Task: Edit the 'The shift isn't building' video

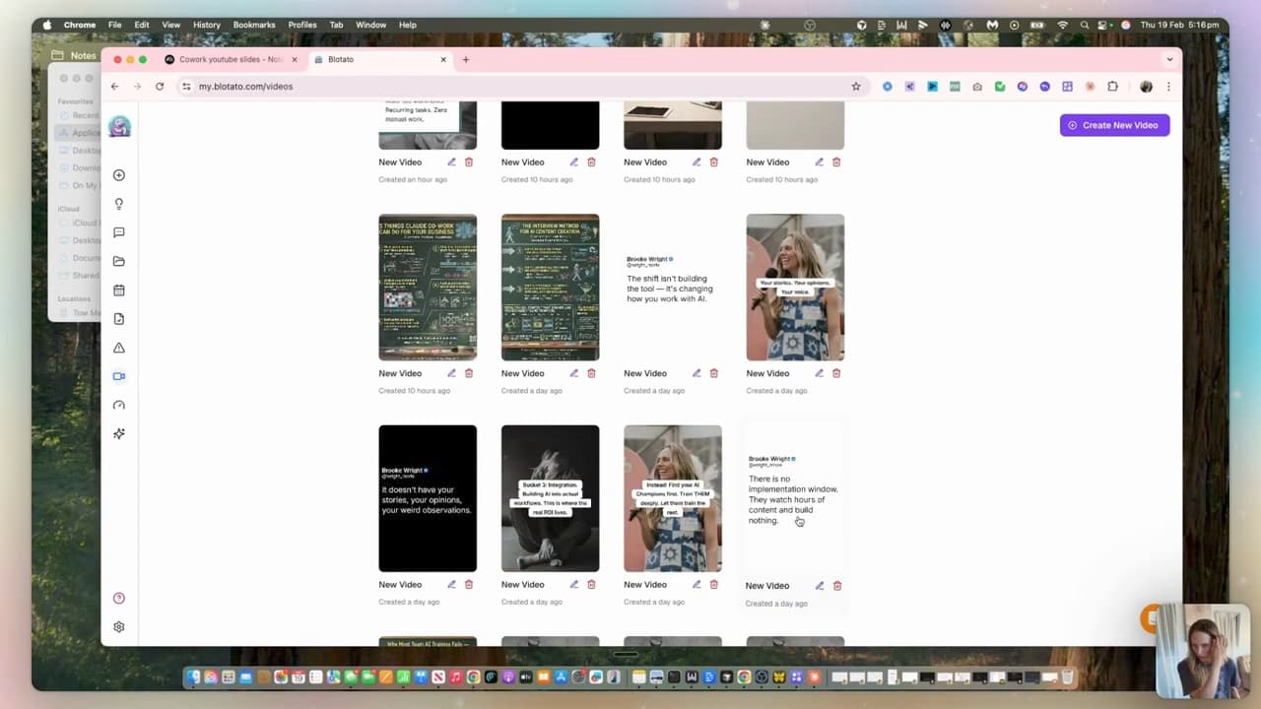Action: pos(697,373)
